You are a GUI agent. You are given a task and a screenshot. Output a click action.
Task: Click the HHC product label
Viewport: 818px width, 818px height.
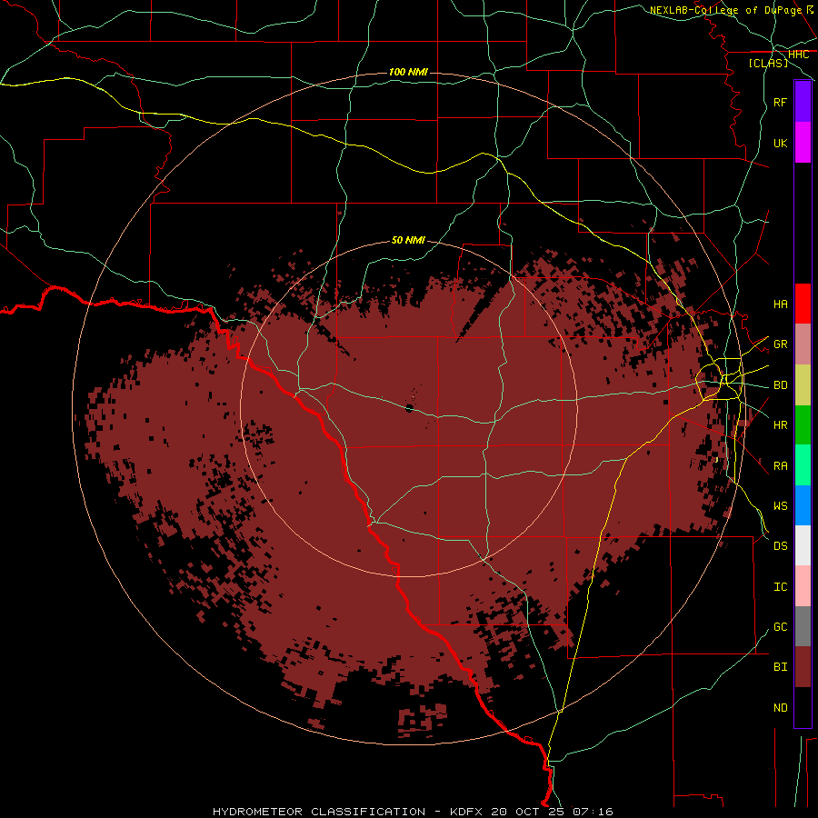[798, 55]
